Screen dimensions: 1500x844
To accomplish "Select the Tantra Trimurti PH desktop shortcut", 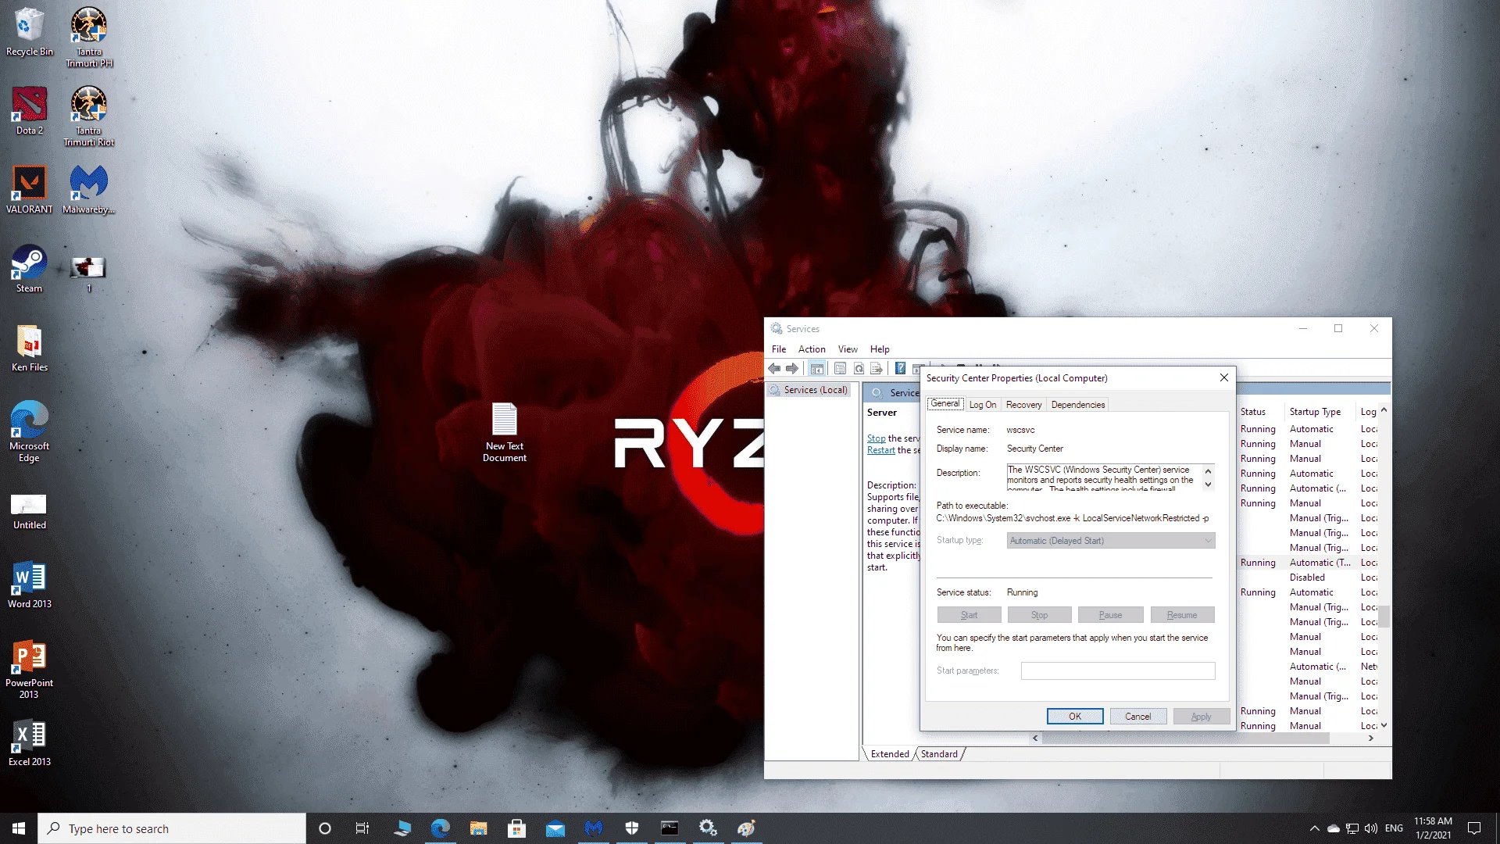I will click(89, 37).
